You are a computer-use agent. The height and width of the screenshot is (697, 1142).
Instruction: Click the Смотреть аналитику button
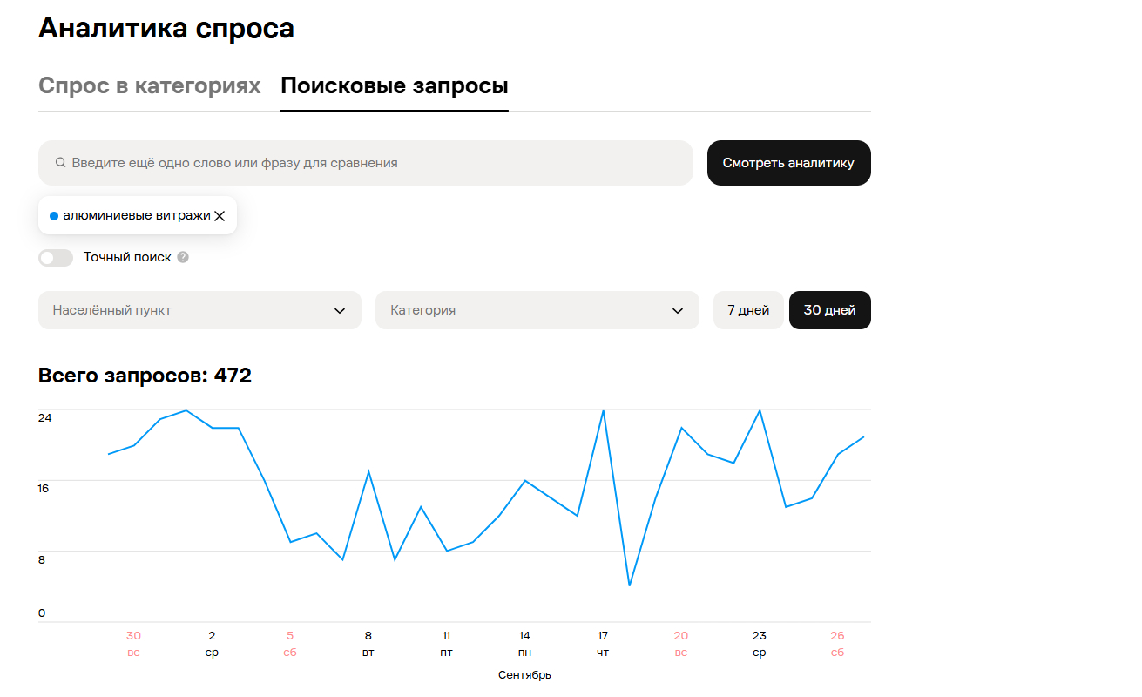(788, 163)
